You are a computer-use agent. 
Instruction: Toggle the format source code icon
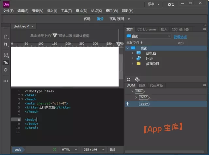(x=6, y=63)
